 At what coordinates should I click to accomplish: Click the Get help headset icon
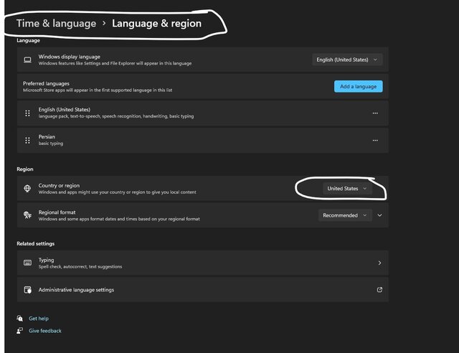click(20, 319)
